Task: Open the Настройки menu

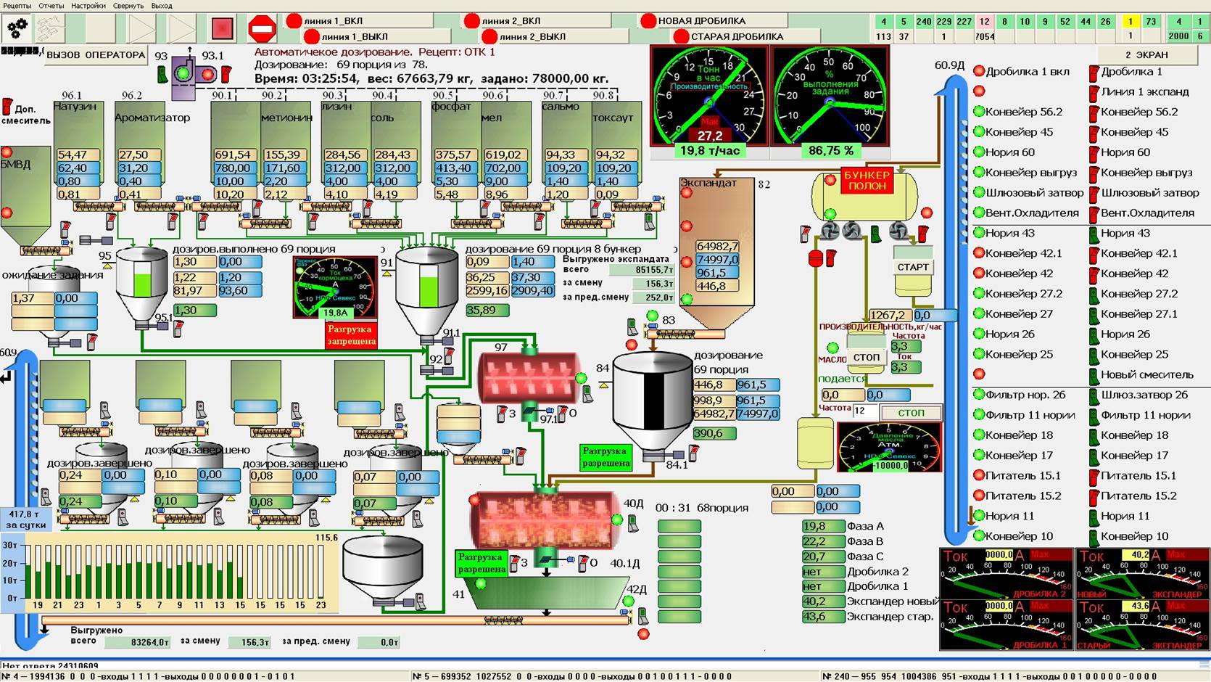Action: pyautogui.click(x=88, y=6)
